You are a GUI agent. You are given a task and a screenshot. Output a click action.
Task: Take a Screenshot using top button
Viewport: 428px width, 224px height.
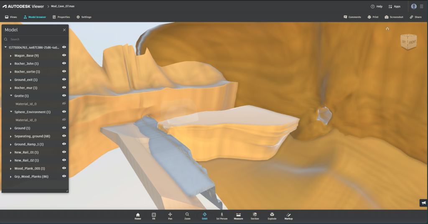pos(394,17)
